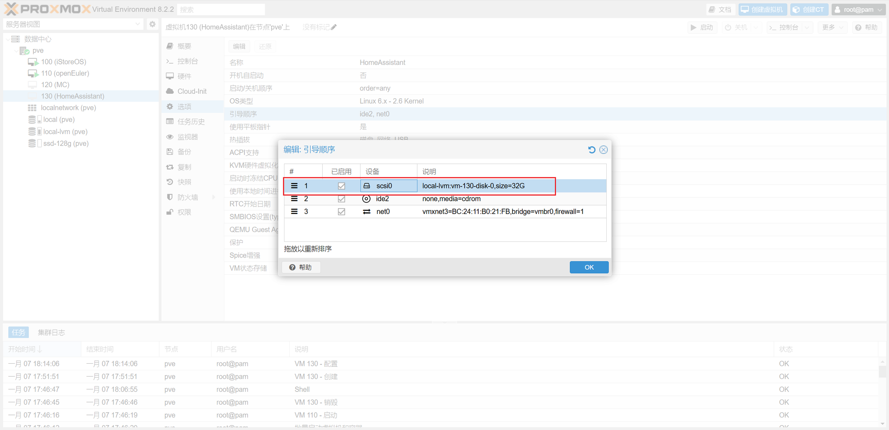Click the help button in the dialog
The image size is (889, 430).
point(301,267)
